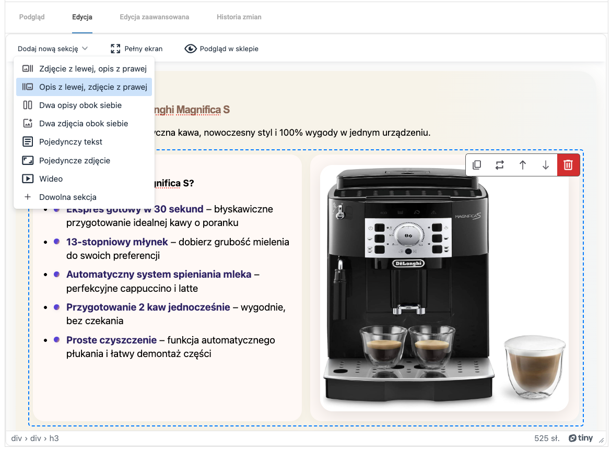The width and height of the screenshot is (611, 451).
Task: Click the h3 element in the path bar
Action: coord(54,438)
